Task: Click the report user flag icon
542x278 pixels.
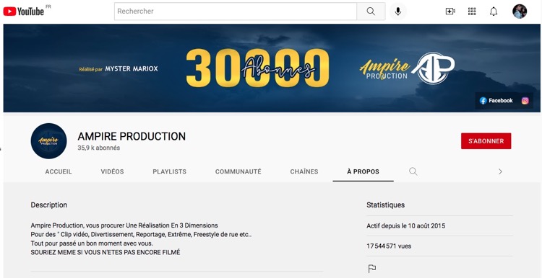Action: (372, 269)
